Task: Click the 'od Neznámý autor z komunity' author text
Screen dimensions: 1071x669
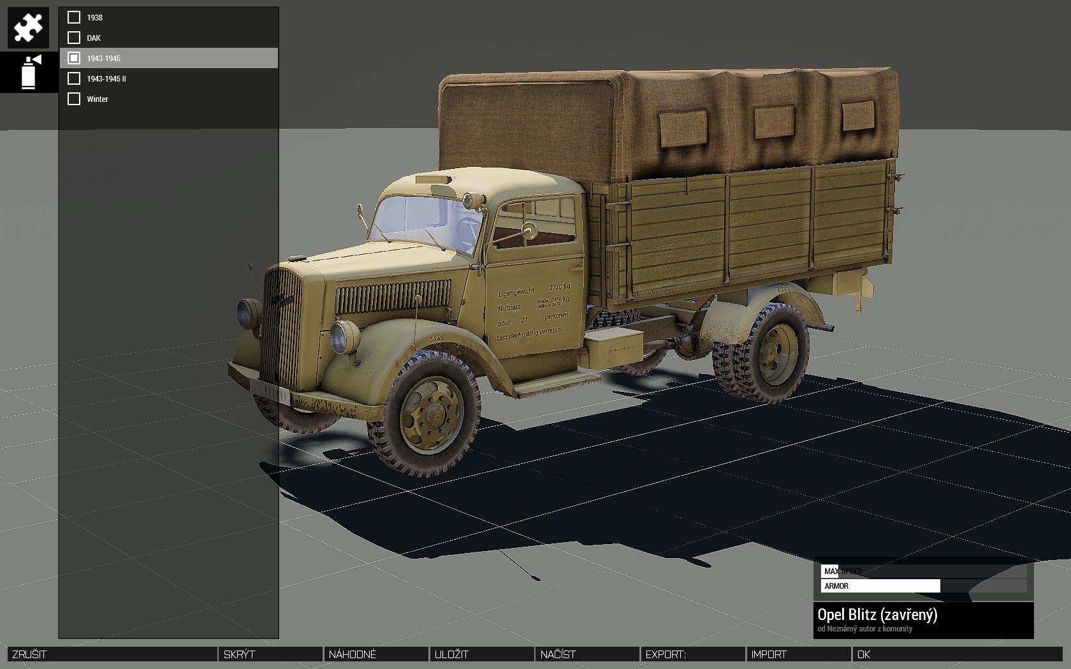Action: click(864, 629)
